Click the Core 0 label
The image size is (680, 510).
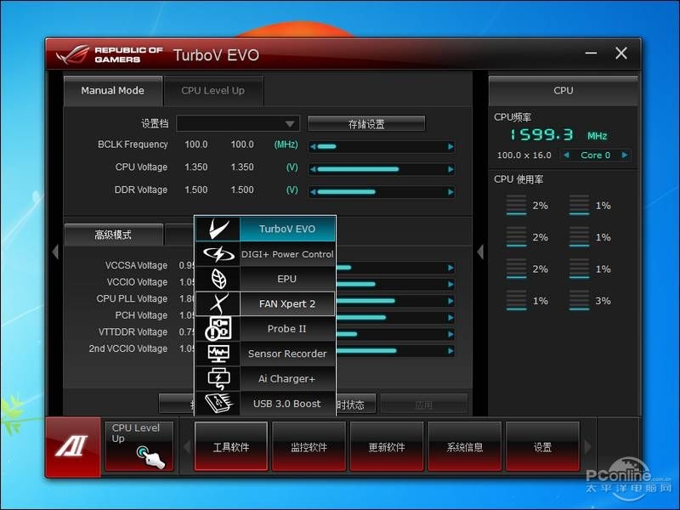click(596, 155)
